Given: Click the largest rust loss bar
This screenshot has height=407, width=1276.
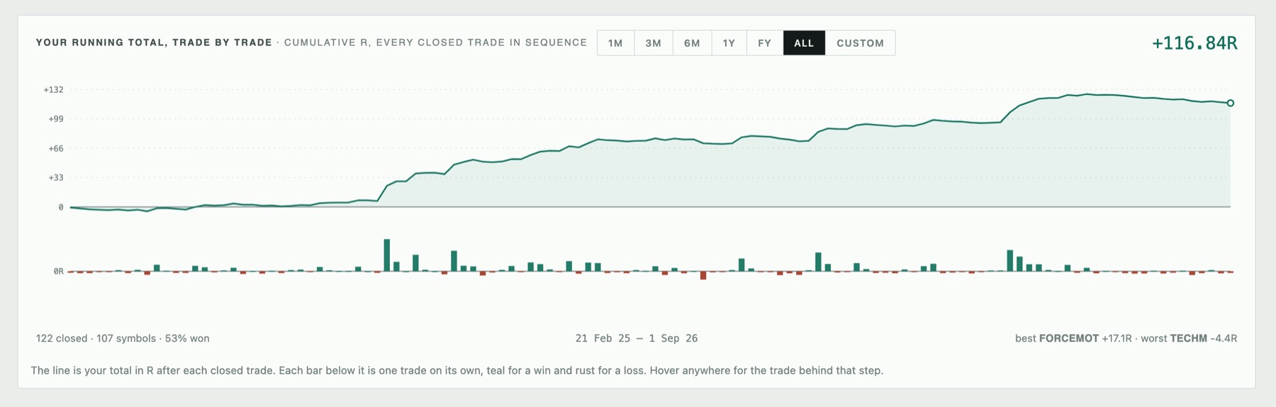Looking at the screenshot, I should coord(703,275).
